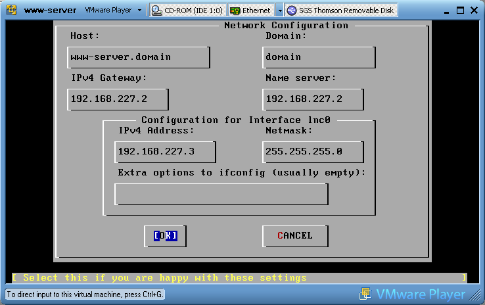Image resolution: width=485 pixels, height=305 pixels.
Task: Open the VMware Player dropdown menu
Action: tap(113, 11)
